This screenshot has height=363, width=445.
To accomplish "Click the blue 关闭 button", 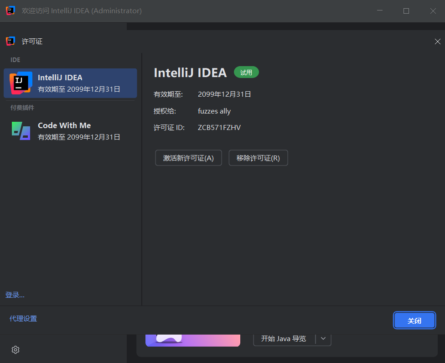I will (414, 321).
